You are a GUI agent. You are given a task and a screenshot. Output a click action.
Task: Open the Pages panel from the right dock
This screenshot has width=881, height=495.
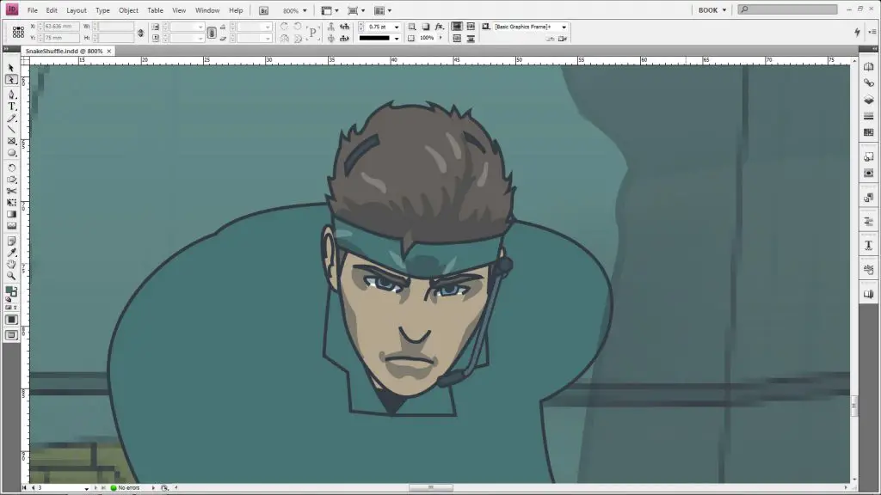click(868, 67)
